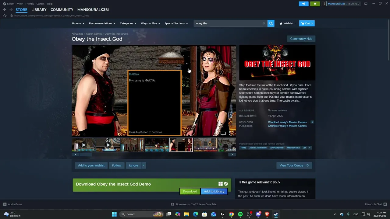
Task: Go forward with the right arrow
Action: (11, 10)
